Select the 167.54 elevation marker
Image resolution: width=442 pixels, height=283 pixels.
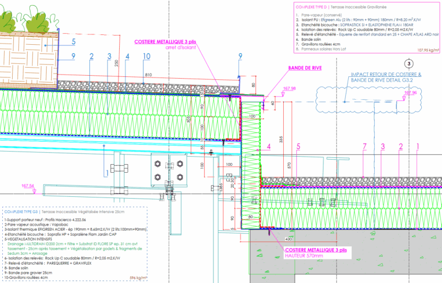28,186
